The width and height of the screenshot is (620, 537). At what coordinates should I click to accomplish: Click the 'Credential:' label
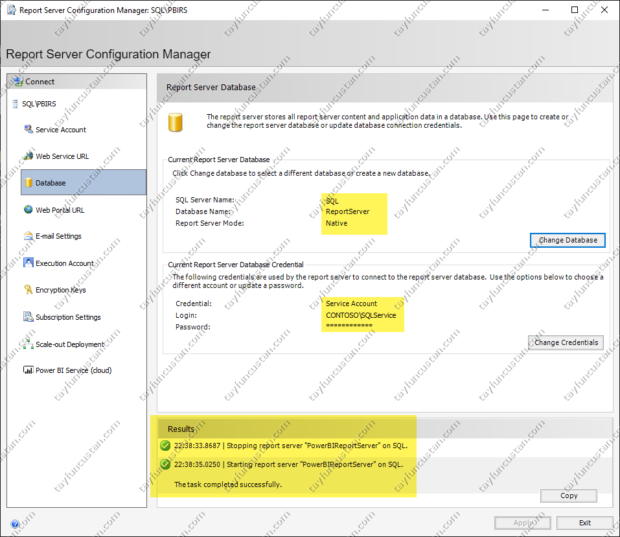(x=194, y=304)
